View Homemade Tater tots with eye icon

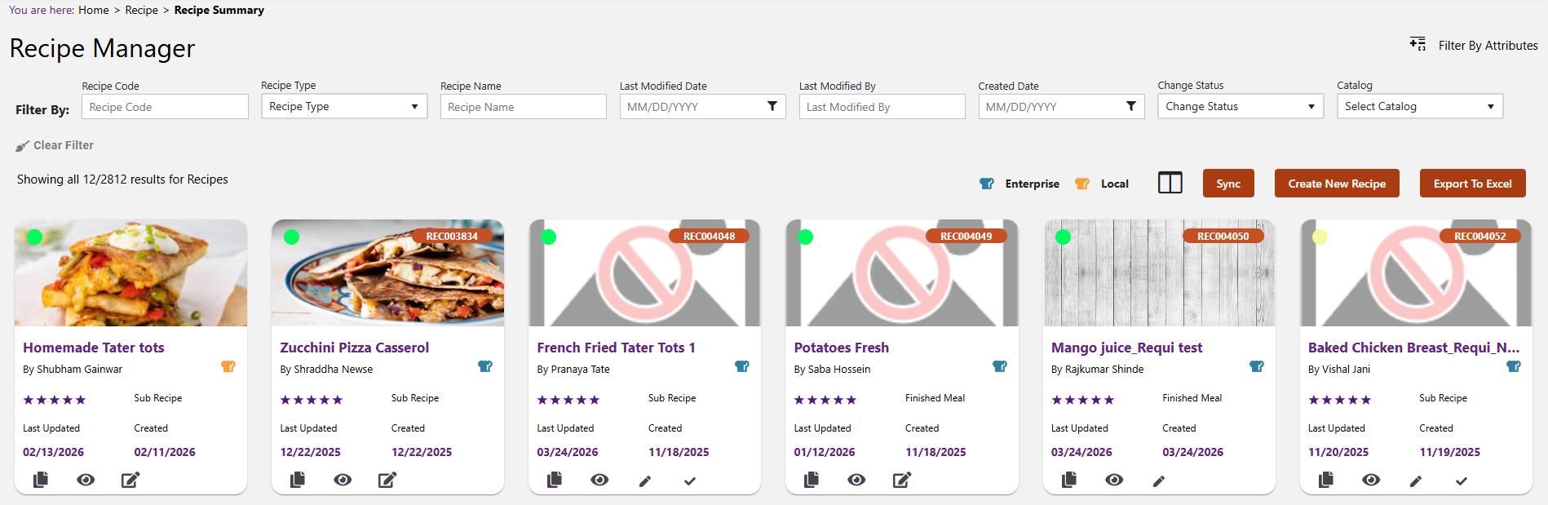click(x=86, y=480)
